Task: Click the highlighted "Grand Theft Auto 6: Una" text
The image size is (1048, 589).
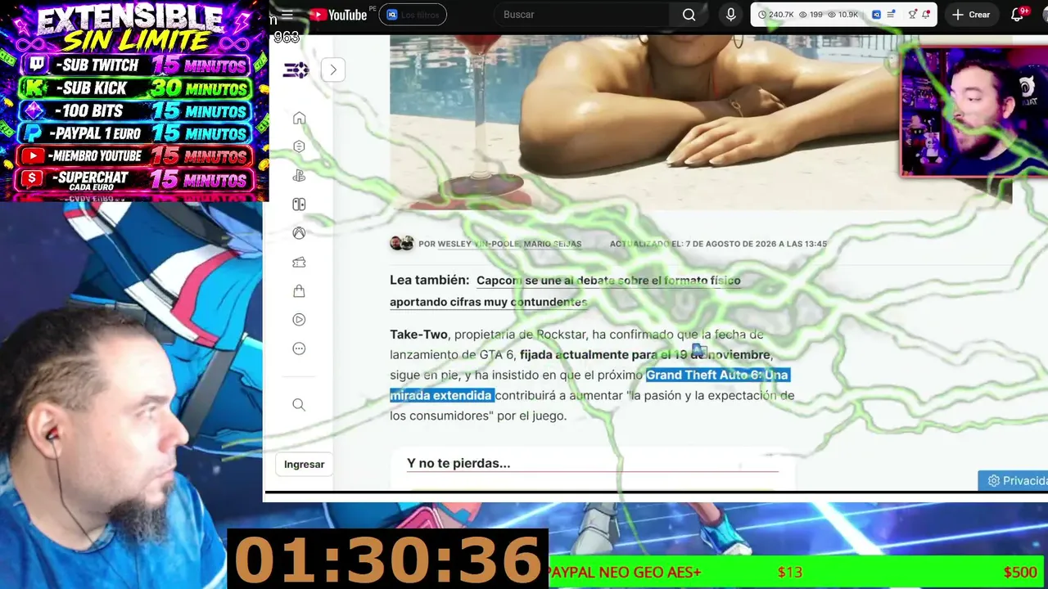Action: coord(718,375)
